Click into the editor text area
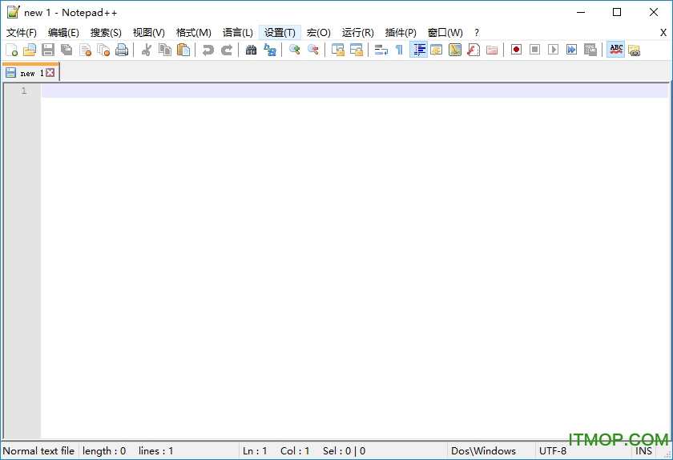This screenshot has width=673, height=460. tap(354, 260)
